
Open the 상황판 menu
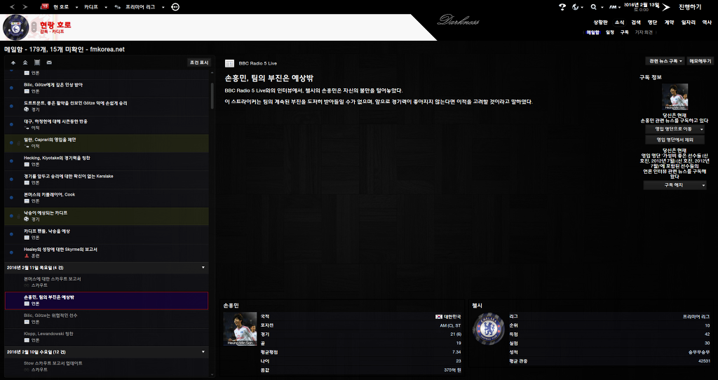pos(600,22)
